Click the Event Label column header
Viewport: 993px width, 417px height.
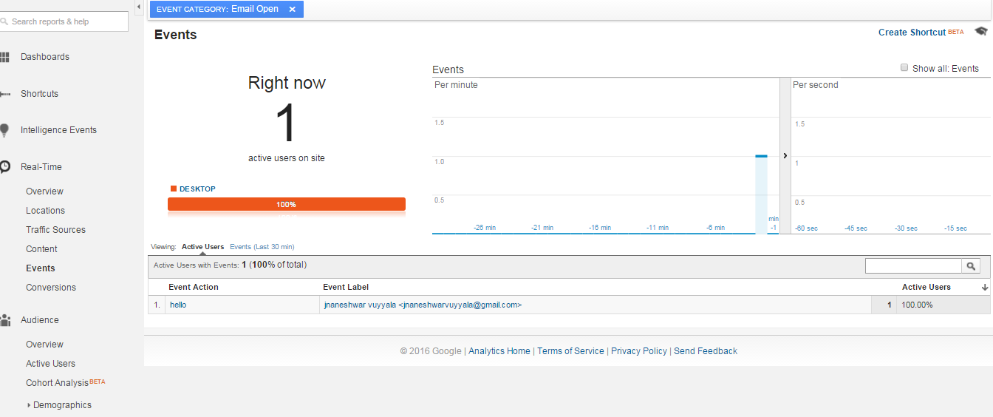(346, 287)
